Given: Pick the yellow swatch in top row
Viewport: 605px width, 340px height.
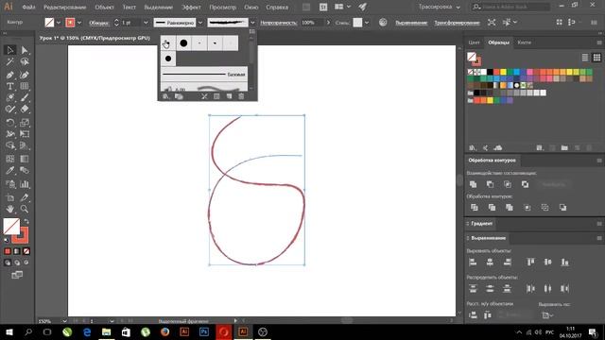Looking at the screenshot, I should pos(503,72).
